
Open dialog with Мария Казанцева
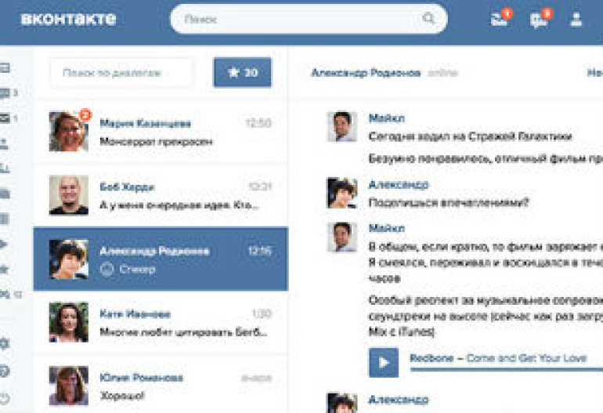tap(161, 132)
